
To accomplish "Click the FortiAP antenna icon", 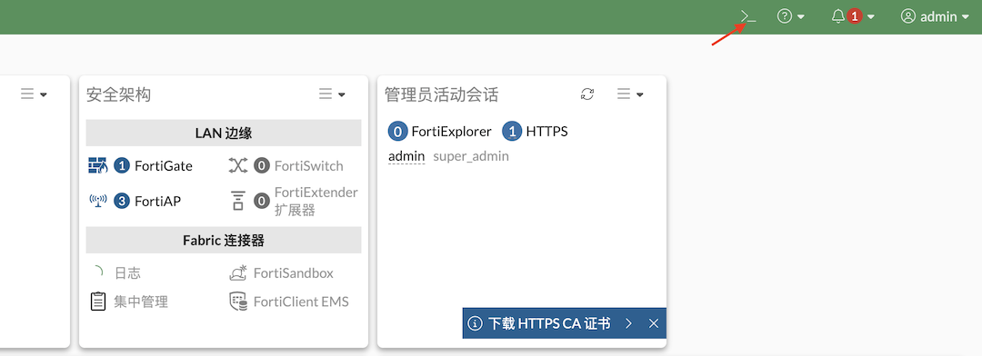I will click(97, 201).
